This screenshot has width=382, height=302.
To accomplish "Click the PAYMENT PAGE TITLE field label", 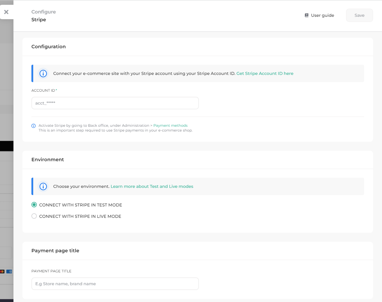I will pyautogui.click(x=51, y=271).
